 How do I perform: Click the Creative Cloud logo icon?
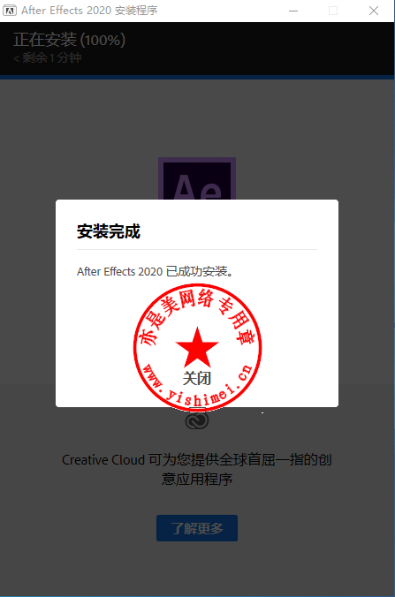pyautogui.click(x=197, y=420)
